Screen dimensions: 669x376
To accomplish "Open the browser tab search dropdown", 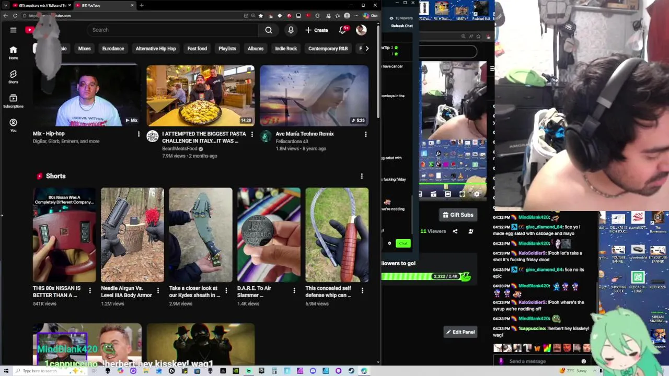I will click(5, 5).
